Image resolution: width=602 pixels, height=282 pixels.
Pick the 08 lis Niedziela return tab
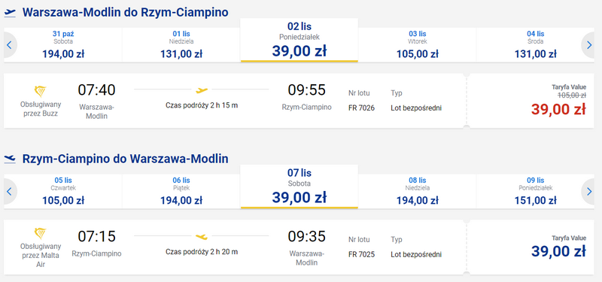[418, 191]
